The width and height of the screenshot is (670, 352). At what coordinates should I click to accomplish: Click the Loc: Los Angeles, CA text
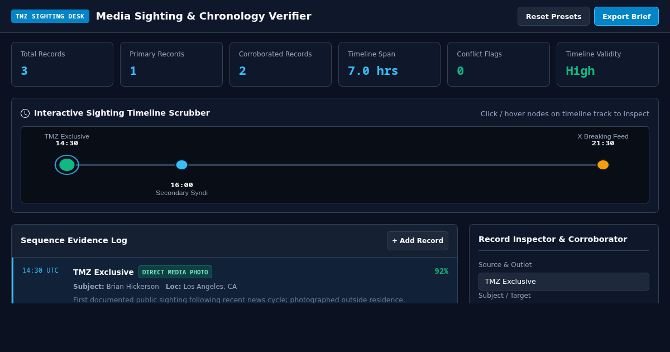(201, 287)
